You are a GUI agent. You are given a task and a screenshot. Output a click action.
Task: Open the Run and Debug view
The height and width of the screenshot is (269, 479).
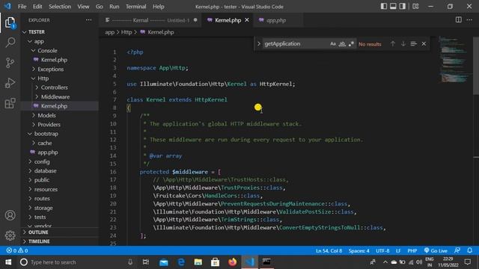10,83
